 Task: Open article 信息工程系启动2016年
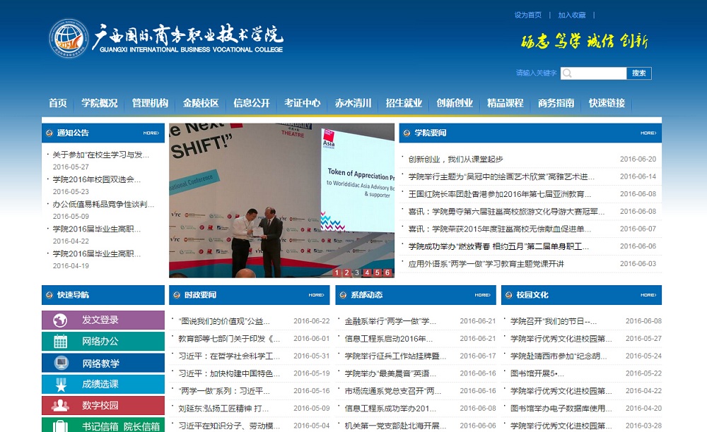389,339
